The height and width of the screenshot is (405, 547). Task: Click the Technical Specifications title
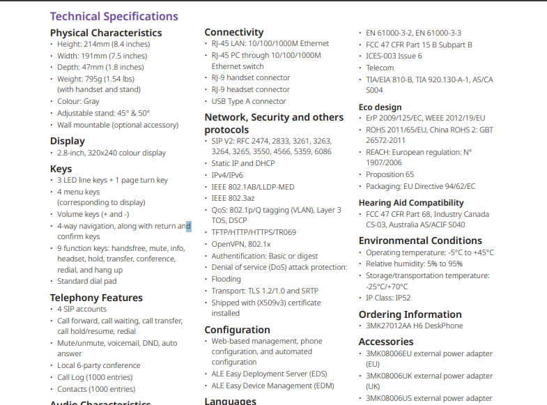[x=114, y=16]
